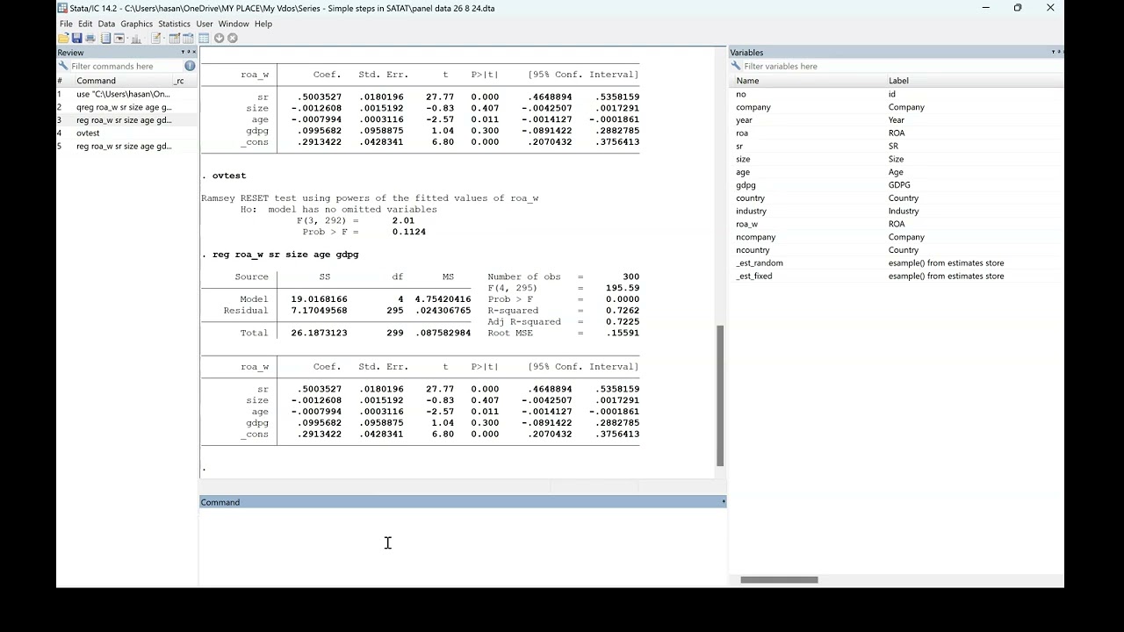
Task: Click the Review panel info exclamation icon
Action: click(x=190, y=66)
